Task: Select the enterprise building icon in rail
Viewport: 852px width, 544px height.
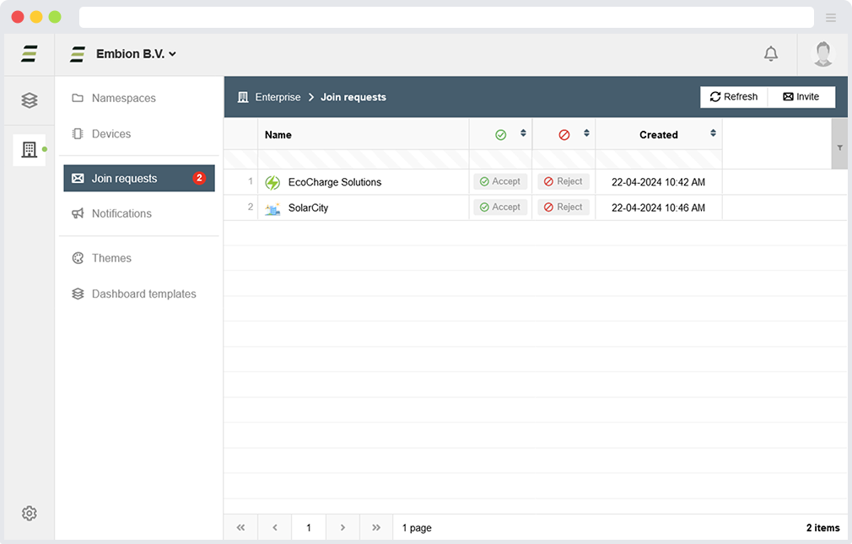Action: pos(30,150)
